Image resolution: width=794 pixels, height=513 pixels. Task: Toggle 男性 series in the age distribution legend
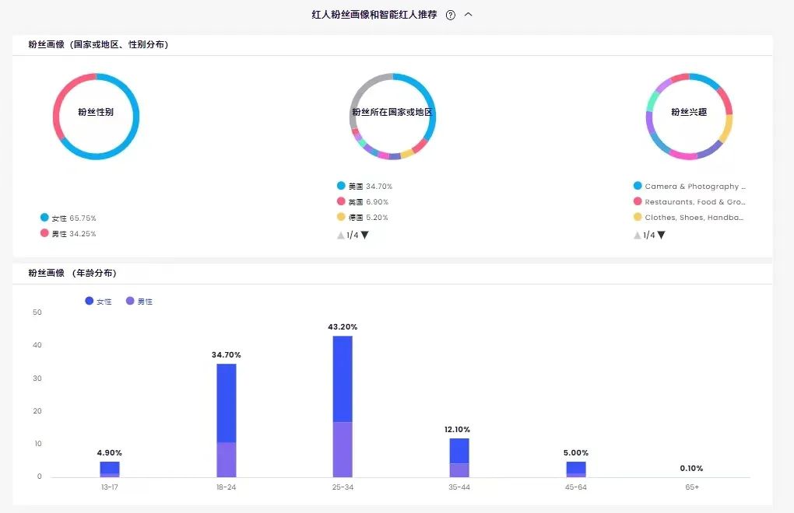[139, 302]
